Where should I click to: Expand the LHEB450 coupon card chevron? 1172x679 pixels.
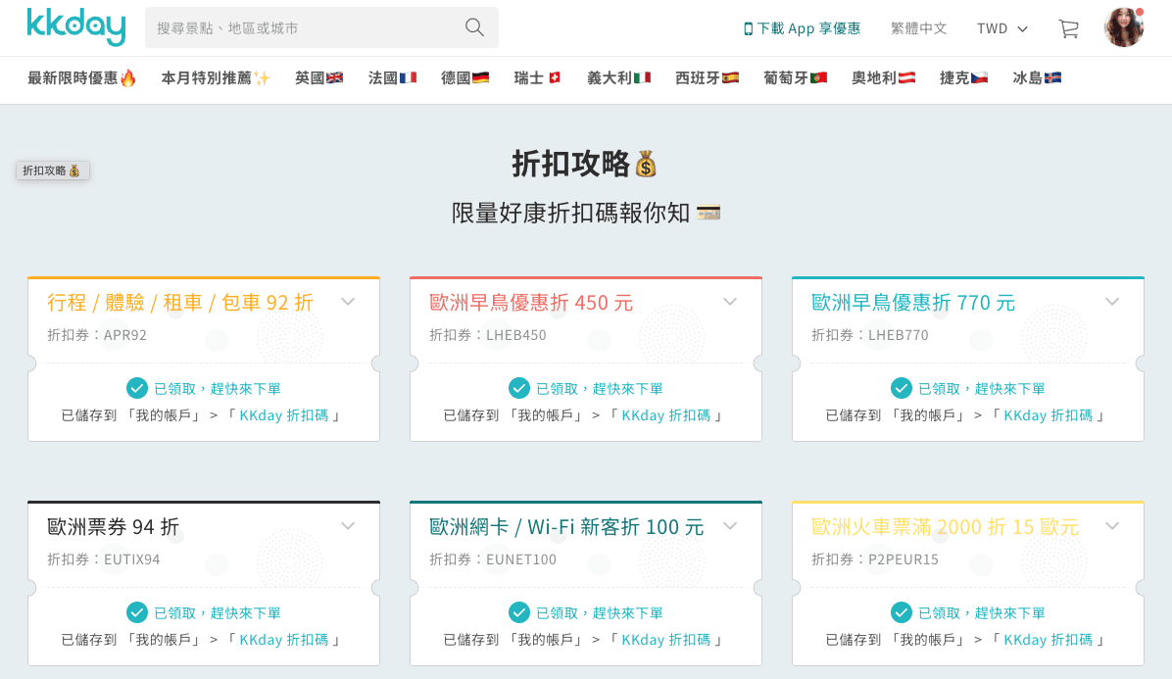point(730,302)
